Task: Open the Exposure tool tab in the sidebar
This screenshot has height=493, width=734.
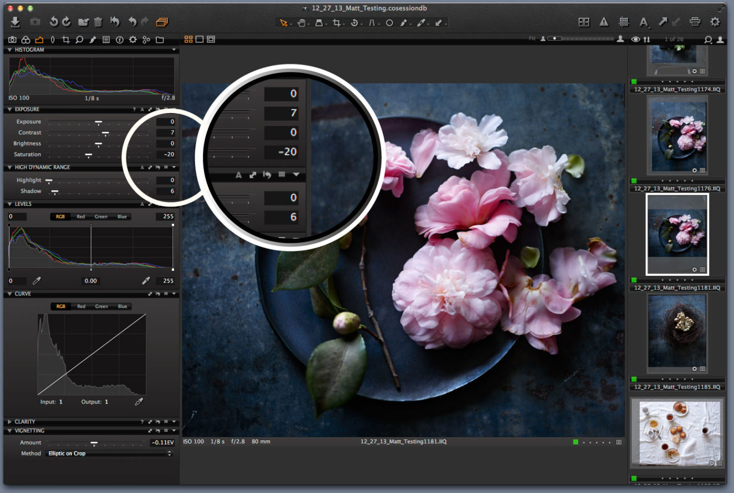Action: (40, 39)
